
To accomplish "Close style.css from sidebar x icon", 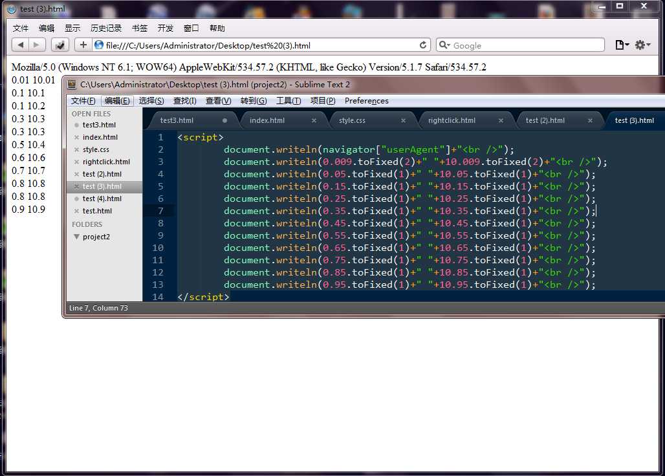I will (76, 149).
